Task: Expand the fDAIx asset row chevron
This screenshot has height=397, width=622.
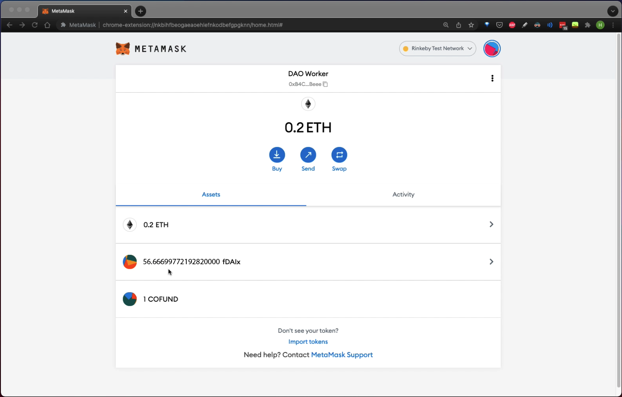Action: point(491,262)
